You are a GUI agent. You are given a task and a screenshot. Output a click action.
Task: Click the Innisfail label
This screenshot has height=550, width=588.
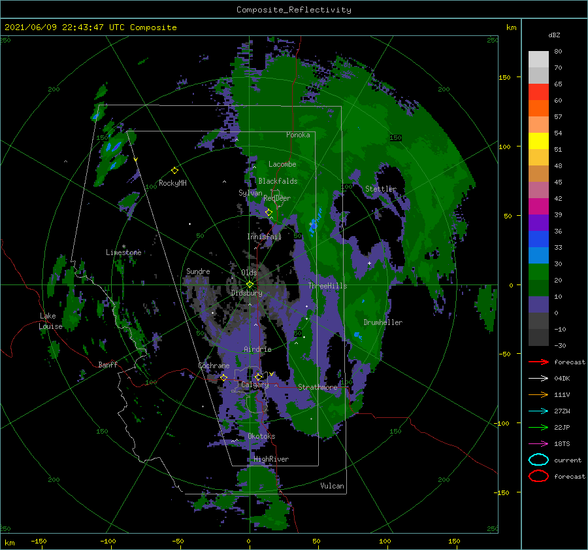pos(264,237)
